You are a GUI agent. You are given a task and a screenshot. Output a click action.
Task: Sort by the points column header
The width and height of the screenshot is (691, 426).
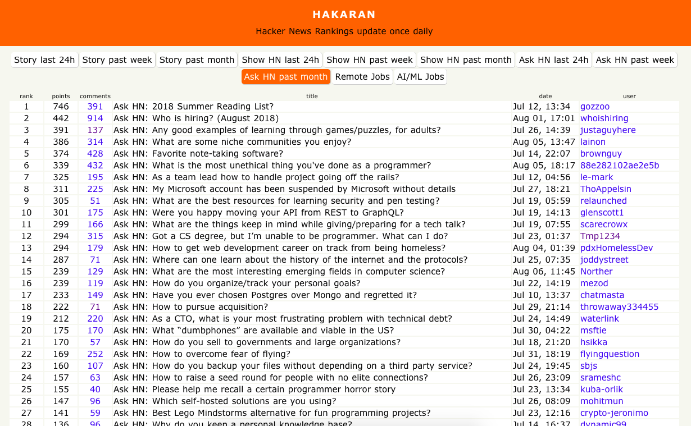coord(61,96)
